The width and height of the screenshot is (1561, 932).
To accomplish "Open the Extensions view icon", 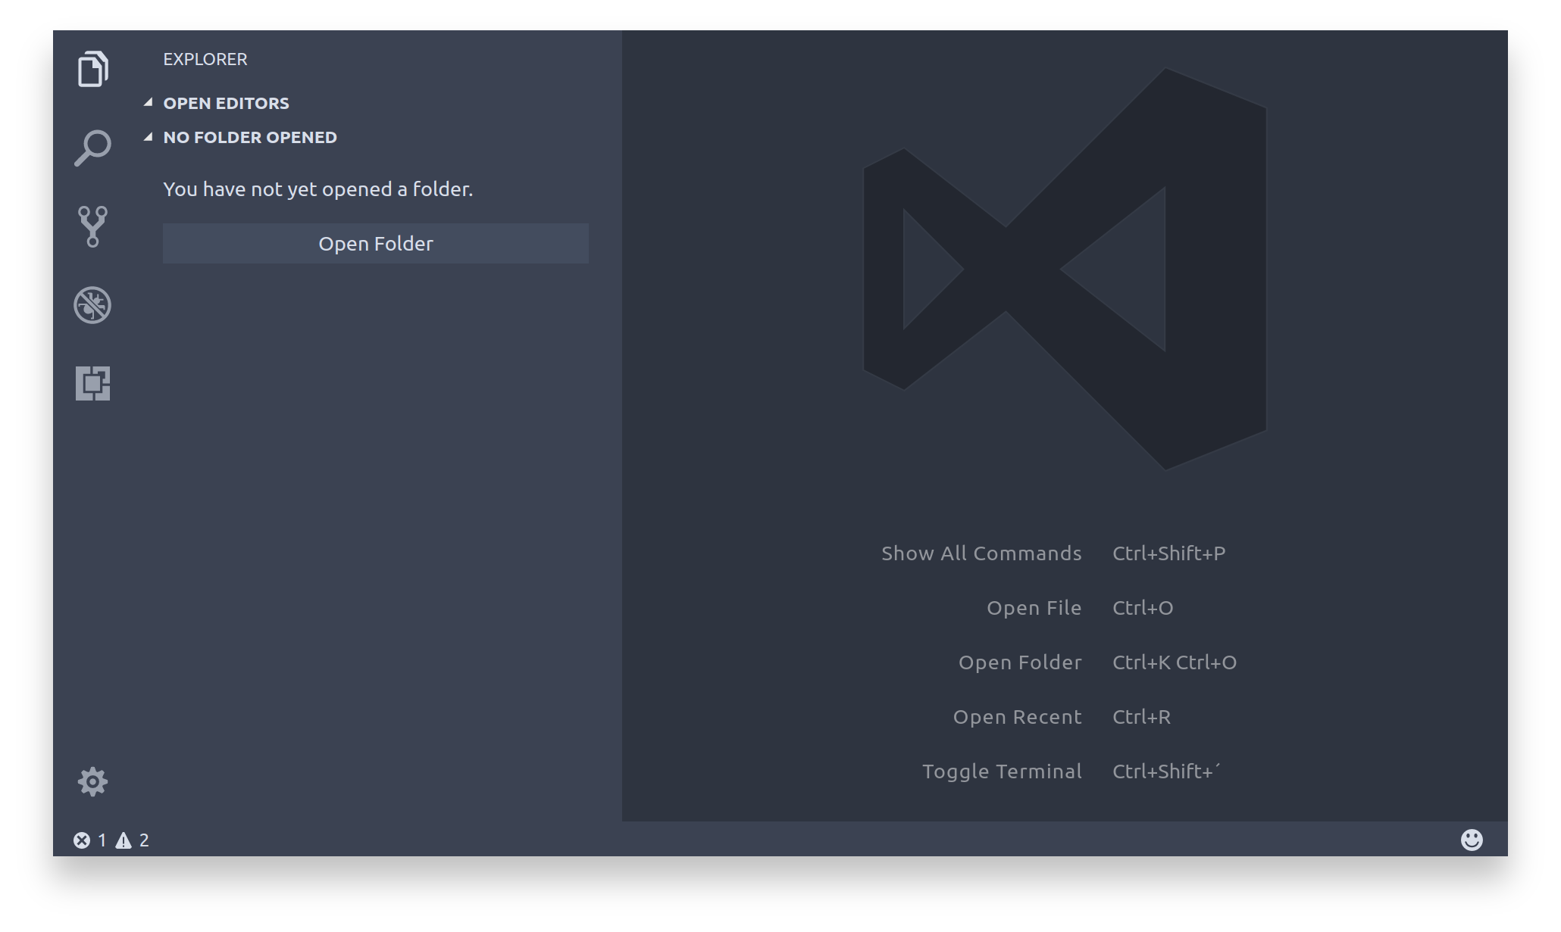I will [92, 385].
